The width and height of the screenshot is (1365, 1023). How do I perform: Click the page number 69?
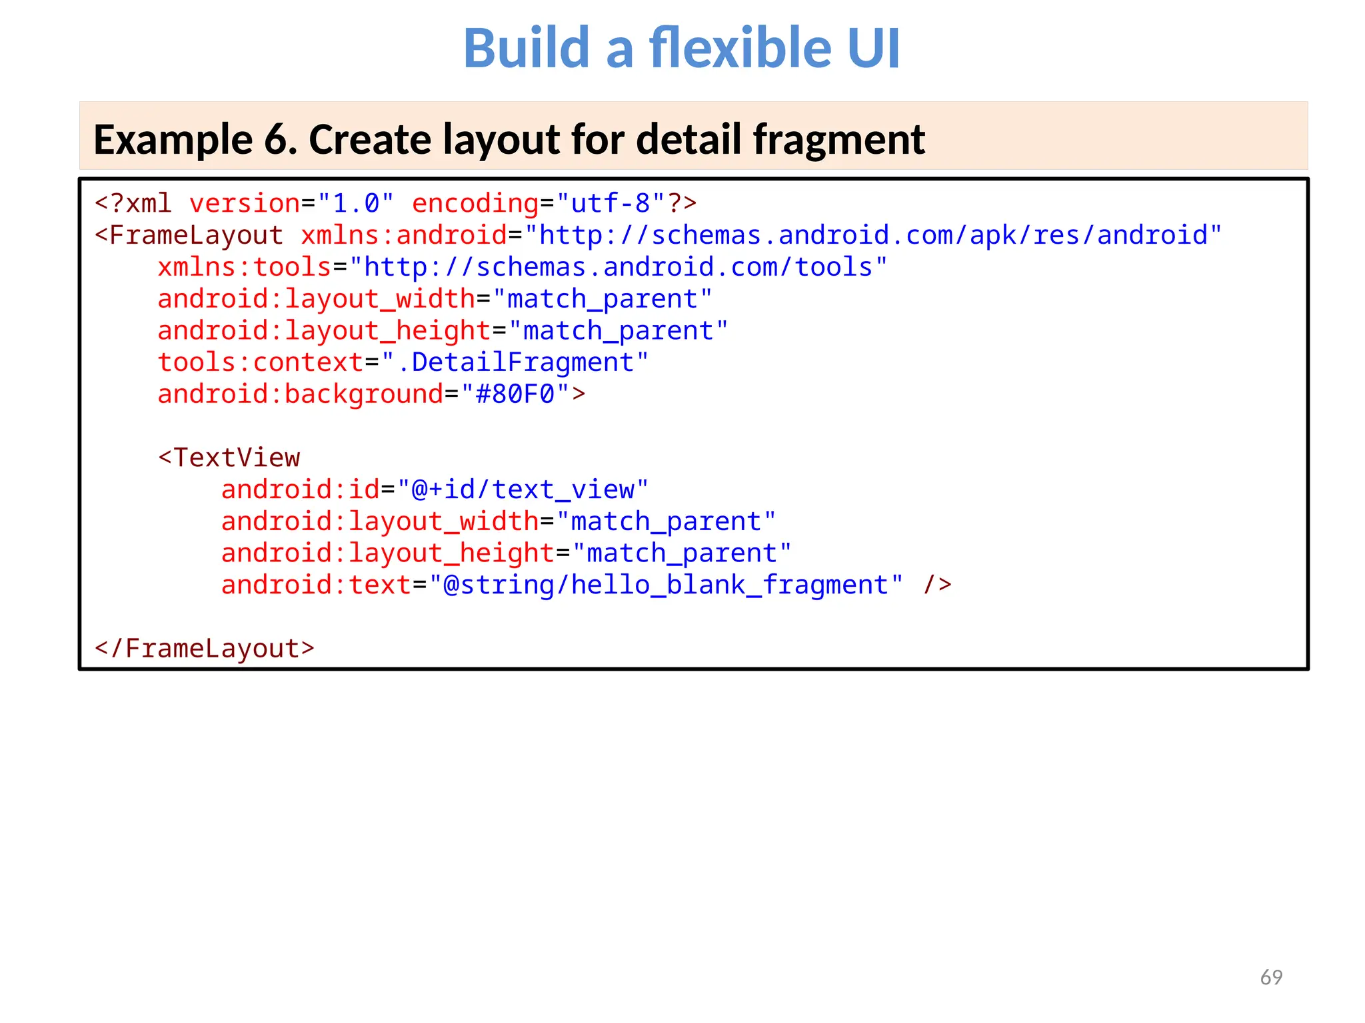[1271, 977]
